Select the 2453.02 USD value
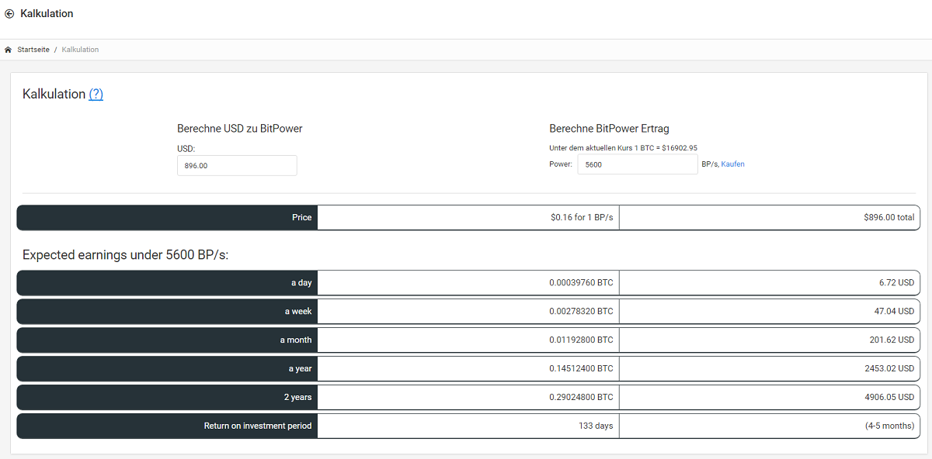This screenshot has height=459, width=932. pos(889,369)
